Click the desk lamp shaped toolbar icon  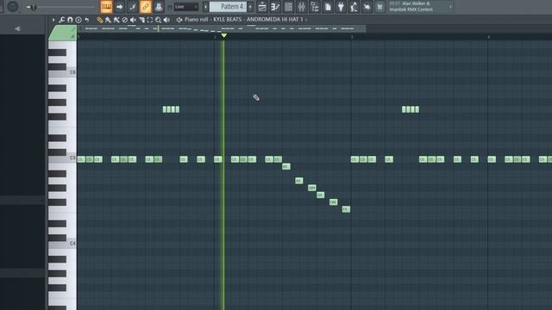pos(354,7)
